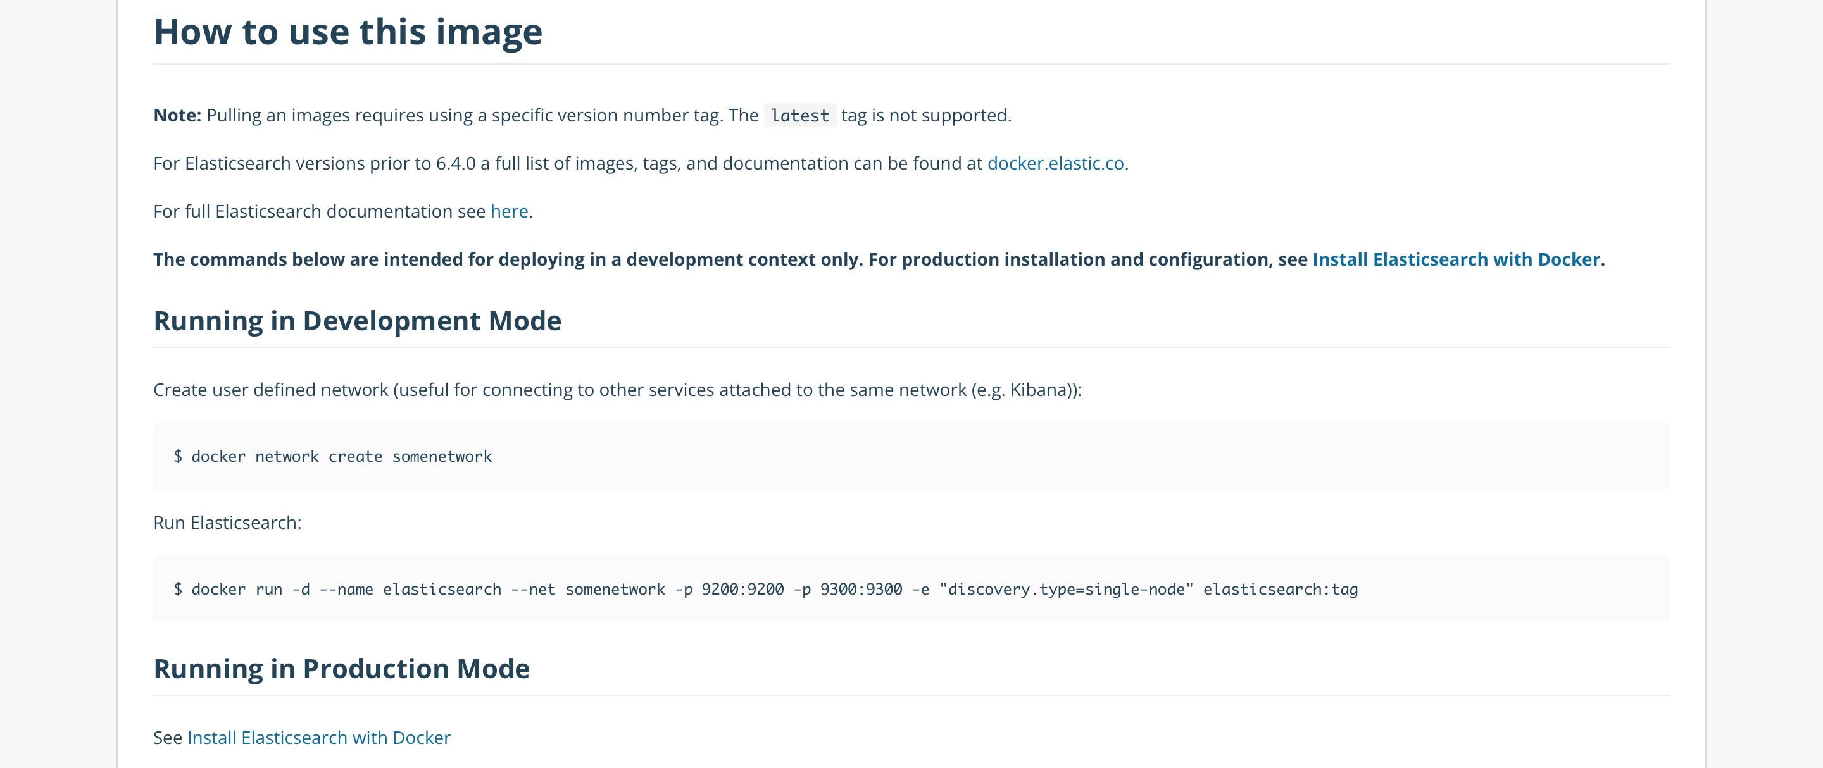Click the bold 'Note:' label
The height and width of the screenshot is (768, 1823).
pos(177,115)
